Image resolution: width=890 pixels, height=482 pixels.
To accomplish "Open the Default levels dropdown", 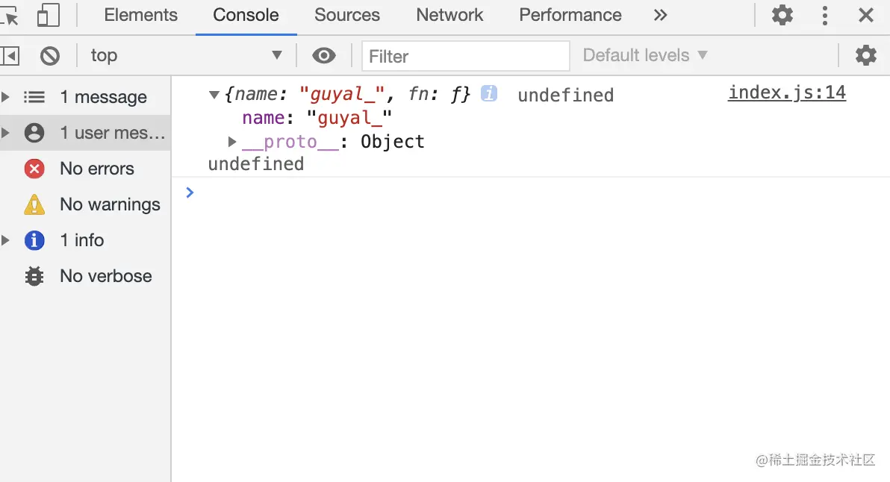I will pos(644,55).
